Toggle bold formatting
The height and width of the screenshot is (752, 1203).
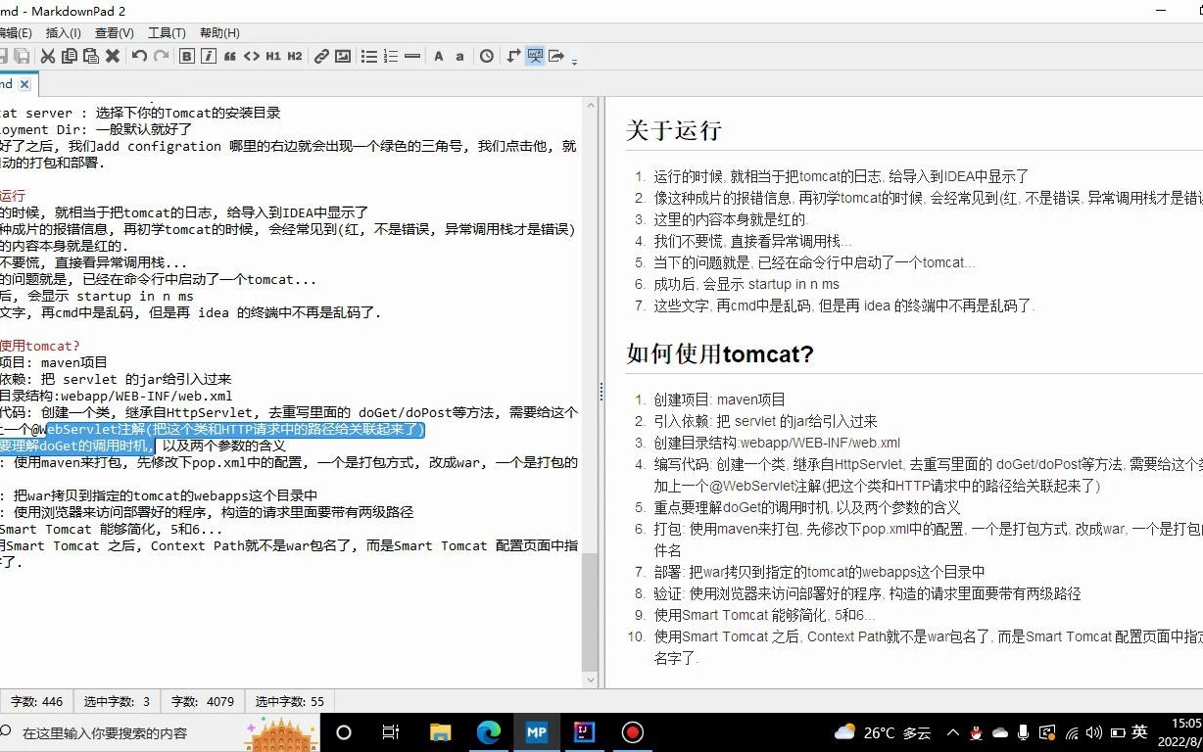[185, 56]
